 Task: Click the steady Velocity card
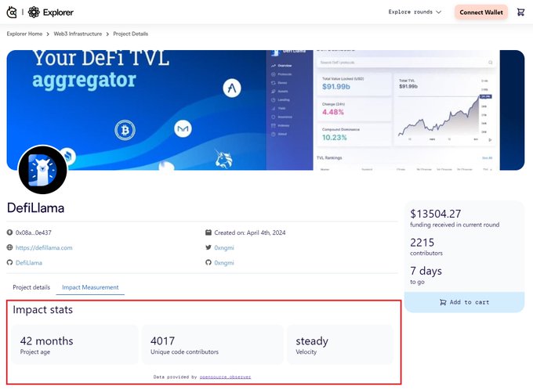pos(340,344)
